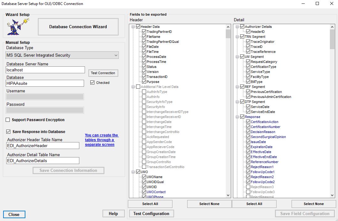Toggle the Checked checkbox
The image size is (338, 221).
coord(92,83)
